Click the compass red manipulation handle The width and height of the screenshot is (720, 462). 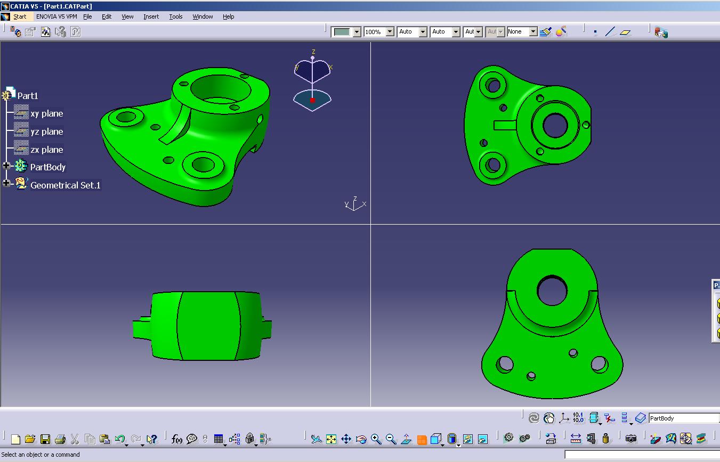[x=313, y=100]
